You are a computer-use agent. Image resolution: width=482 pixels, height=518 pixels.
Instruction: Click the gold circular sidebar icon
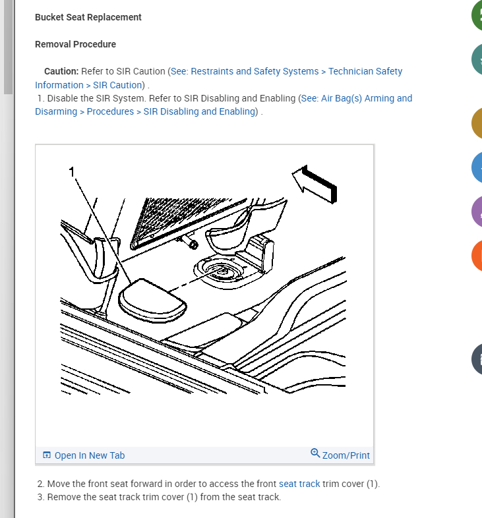point(477,123)
